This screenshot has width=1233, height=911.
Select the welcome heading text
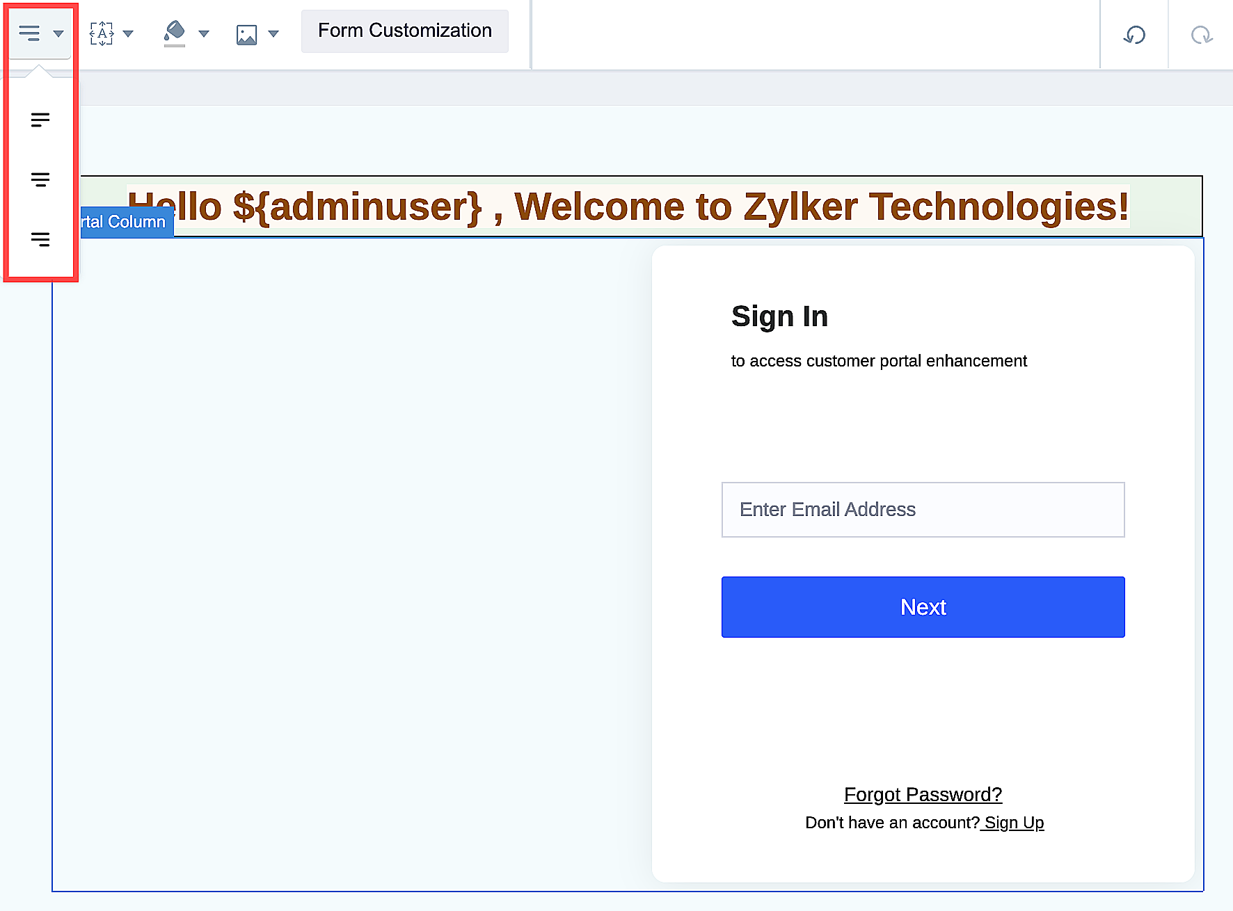(628, 207)
